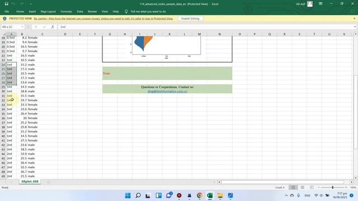Click the green Note box

pos(167,73)
